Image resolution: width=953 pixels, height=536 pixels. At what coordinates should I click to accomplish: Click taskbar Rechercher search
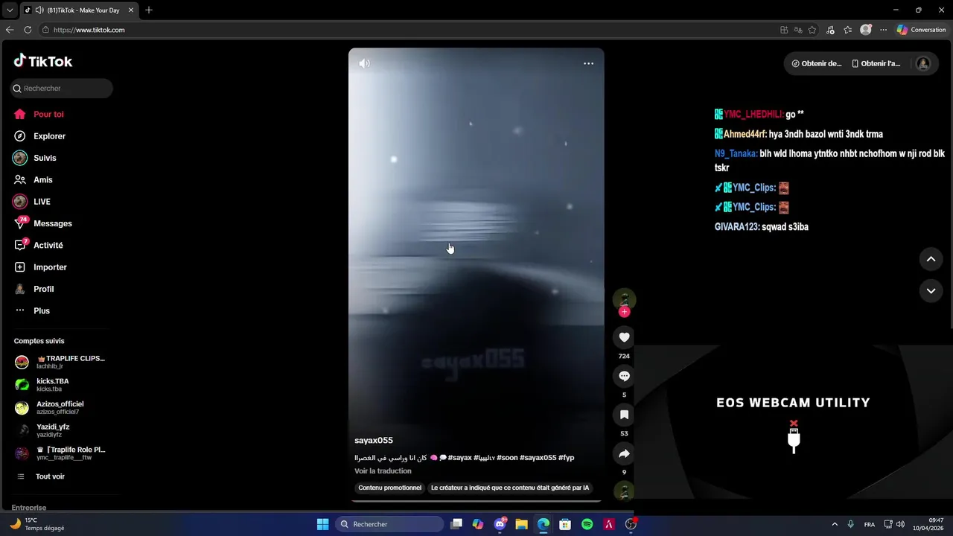coord(389,524)
